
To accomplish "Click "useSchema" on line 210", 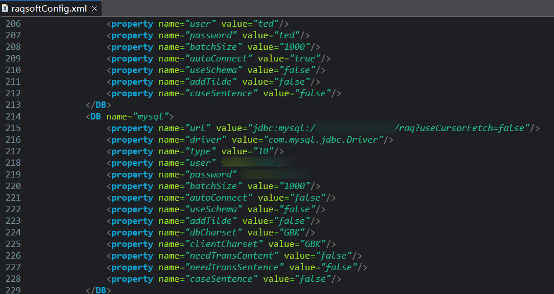I will point(213,70).
